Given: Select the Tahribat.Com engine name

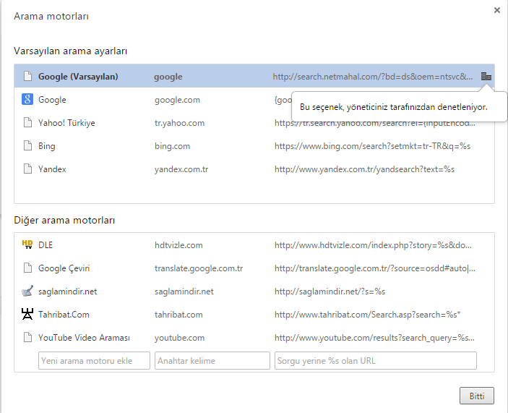Looking at the screenshot, I should coord(64,314).
